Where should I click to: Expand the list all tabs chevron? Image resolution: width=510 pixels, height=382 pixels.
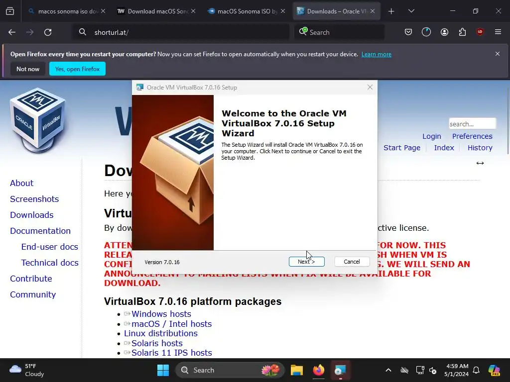point(411,11)
